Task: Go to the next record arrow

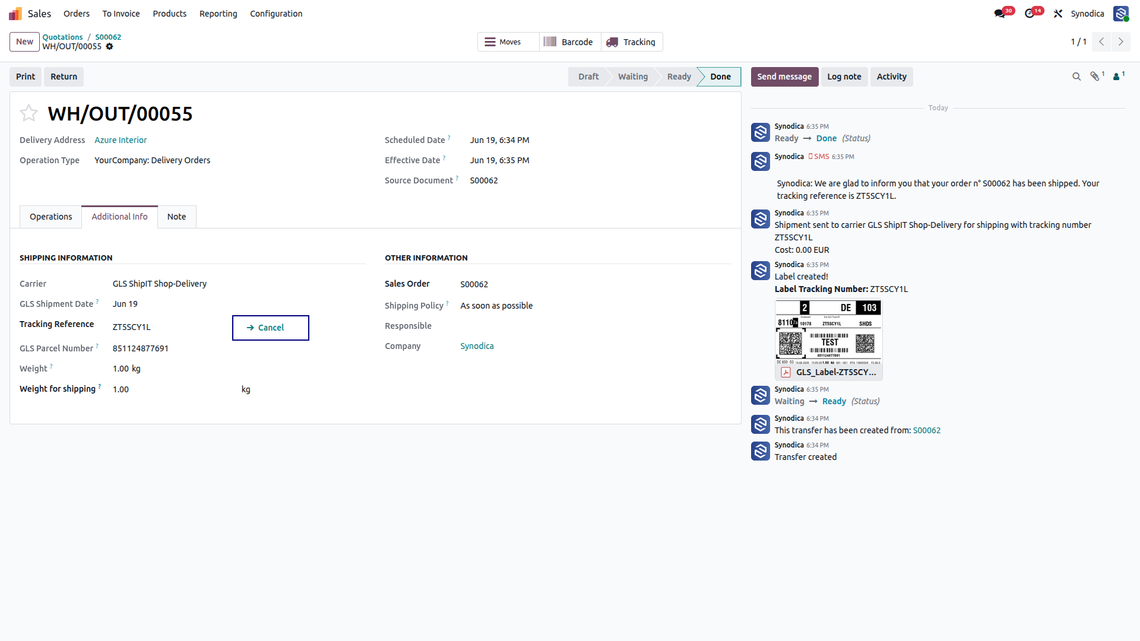Action: pyautogui.click(x=1121, y=42)
